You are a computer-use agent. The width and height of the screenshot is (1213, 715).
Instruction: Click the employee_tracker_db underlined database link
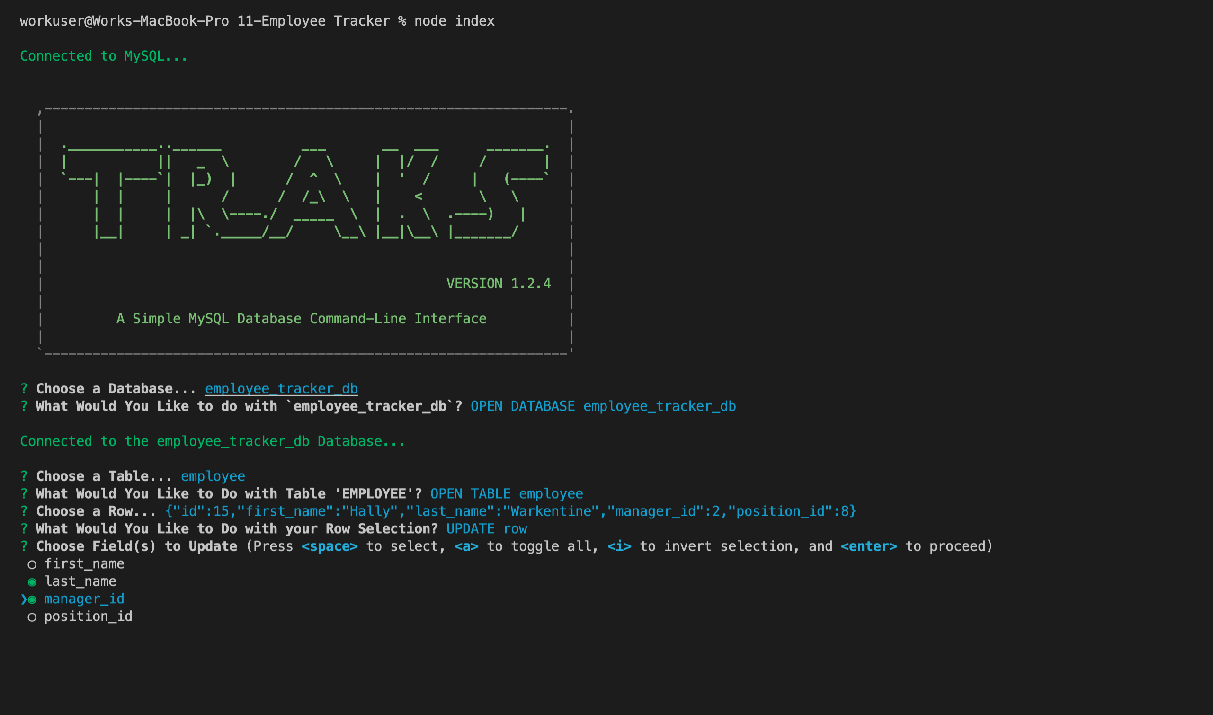pos(281,389)
